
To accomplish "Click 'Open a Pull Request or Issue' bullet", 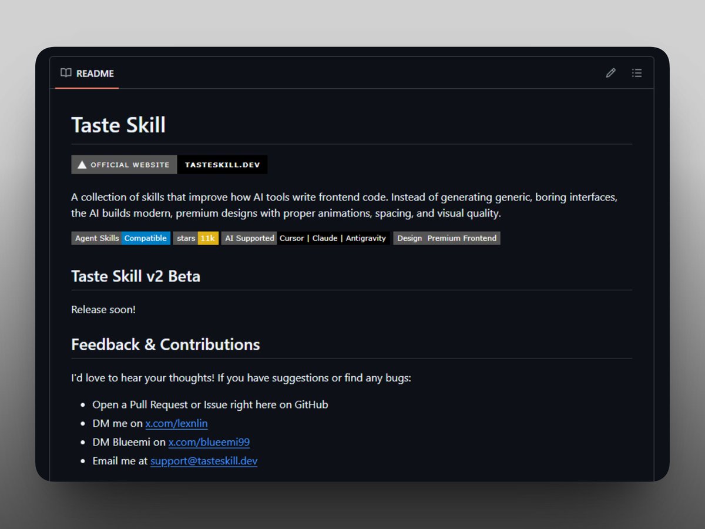I will click(210, 404).
